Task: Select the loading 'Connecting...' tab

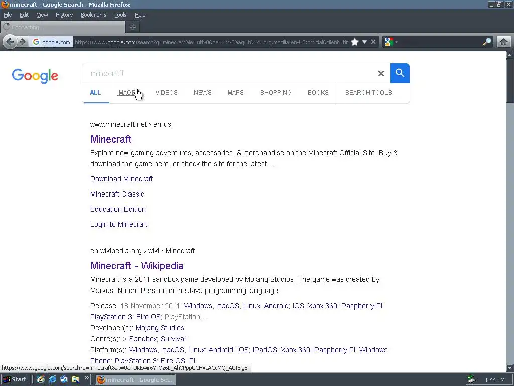Action: click(x=63, y=27)
